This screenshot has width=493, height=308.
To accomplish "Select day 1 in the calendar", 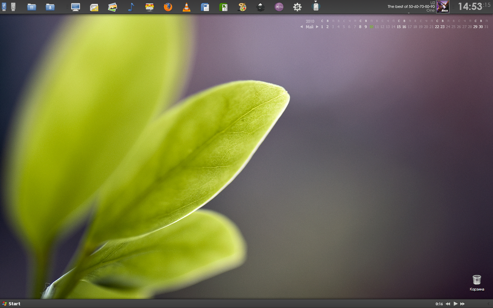I will (322, 27).
